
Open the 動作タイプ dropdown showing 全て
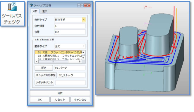[x=70, y=46]
